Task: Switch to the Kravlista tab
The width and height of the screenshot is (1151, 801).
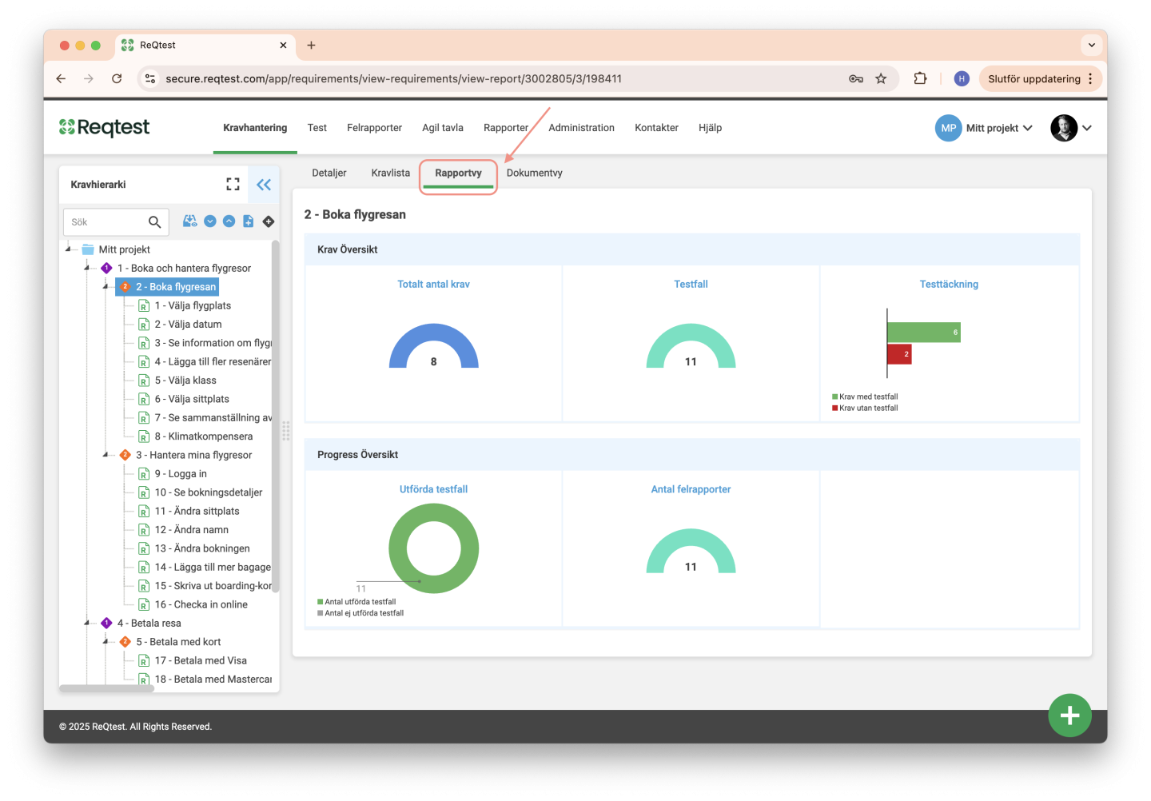Action: [x=391, y=173]
